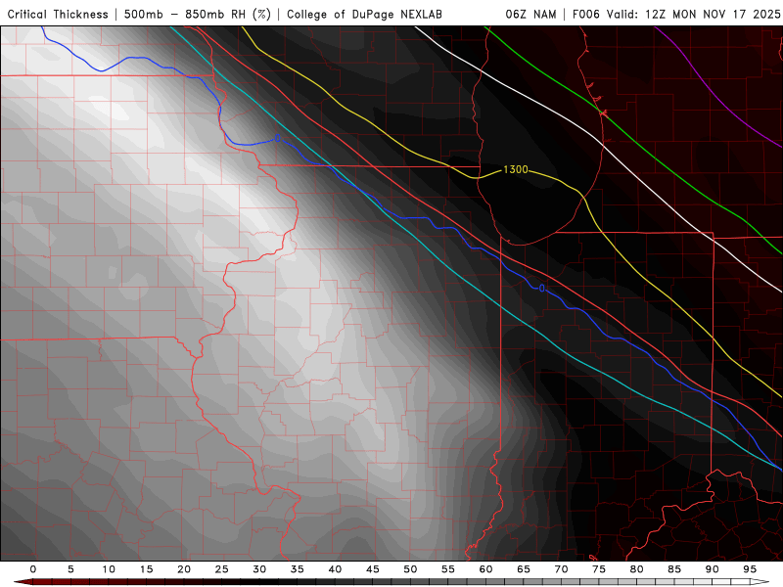
Task: Click the "90" value on the color scale
Action: [x=712, y=569]
